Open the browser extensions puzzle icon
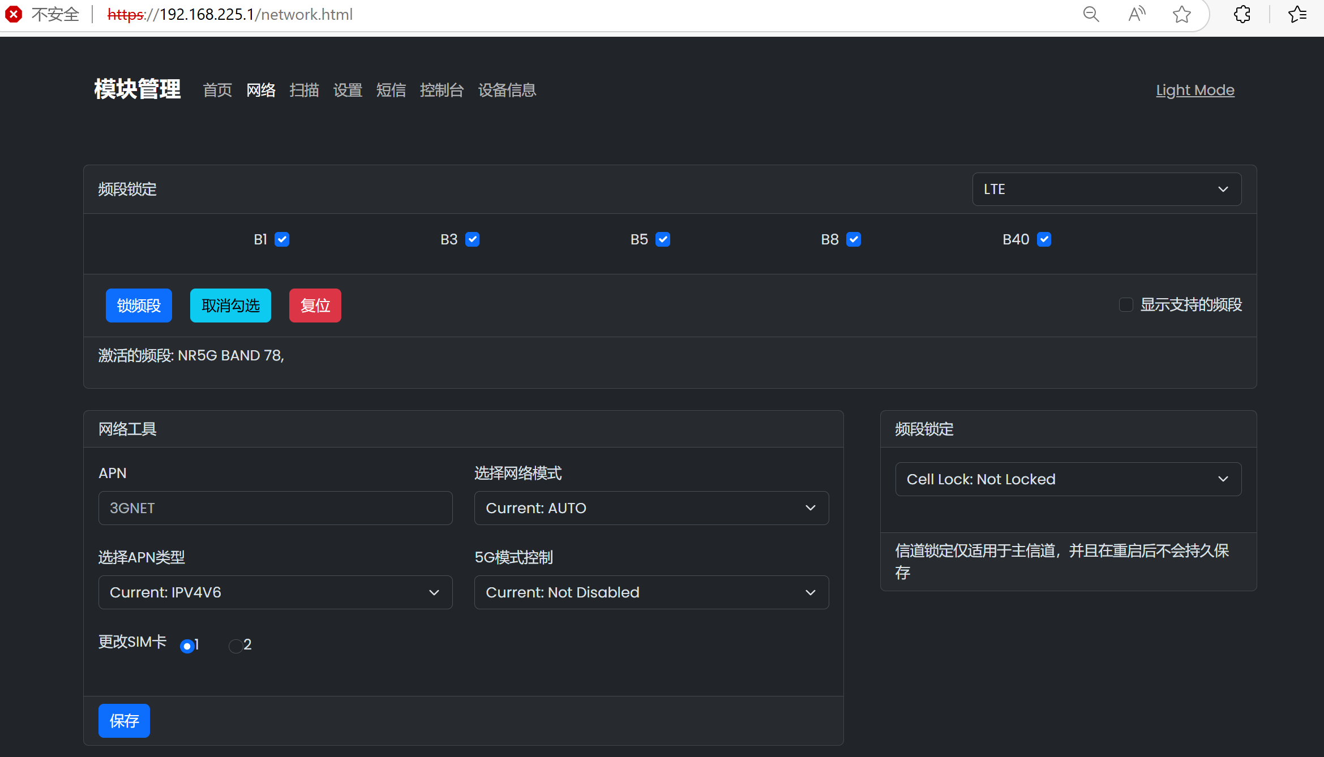Image resolution: width=1324 pixels, height=757 pixels. (1242, 14)
